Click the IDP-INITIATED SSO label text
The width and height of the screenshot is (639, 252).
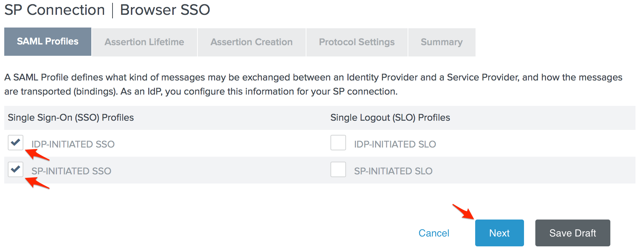pyautogui.click(x=73, y=144)
